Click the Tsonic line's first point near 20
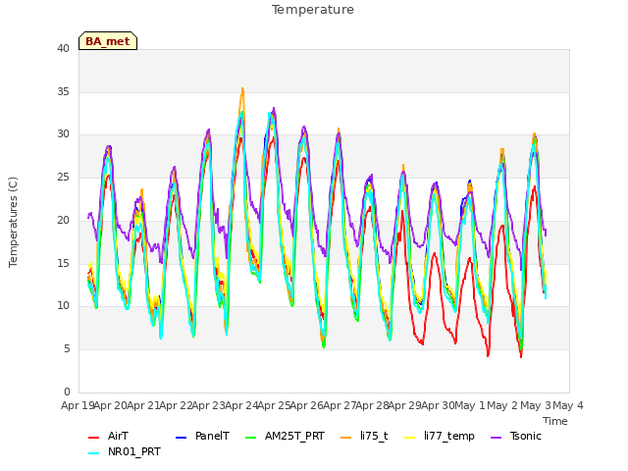This screenshot has width=628, height=471. tap(88, 218)
